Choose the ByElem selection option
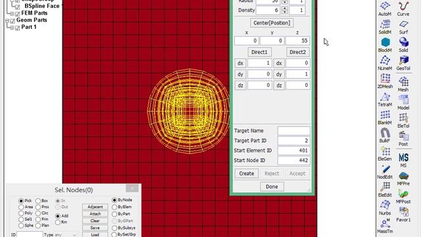 114,207
